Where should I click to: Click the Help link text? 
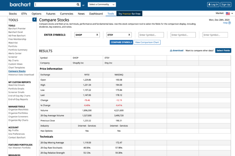click(x=225, y=23)
